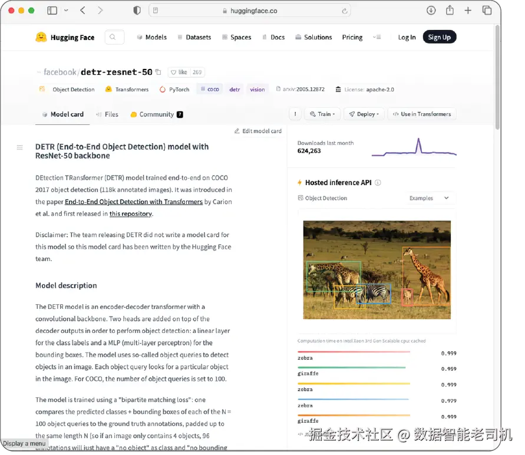Copy model name with copy icon
Screen dimensions: 525x455
[x=159, y=72]
